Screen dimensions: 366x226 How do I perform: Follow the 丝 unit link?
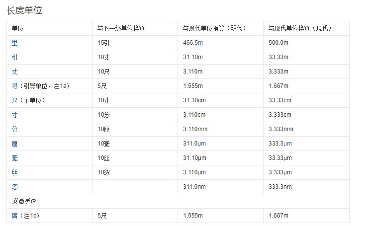[x=15, y=172]
